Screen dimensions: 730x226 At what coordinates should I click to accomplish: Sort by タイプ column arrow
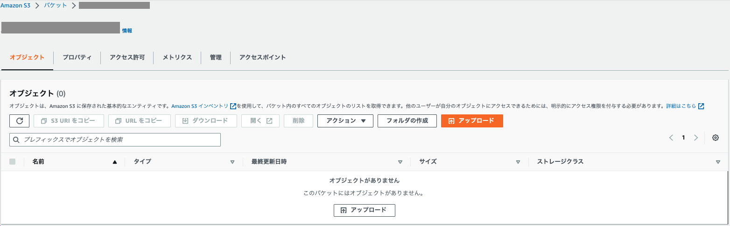(x=232, y=162)
